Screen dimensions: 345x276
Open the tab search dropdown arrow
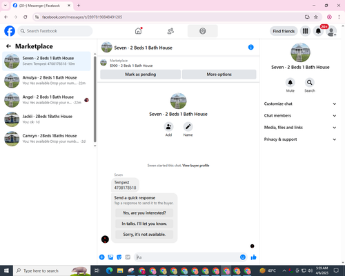click(x=6, y=6)
